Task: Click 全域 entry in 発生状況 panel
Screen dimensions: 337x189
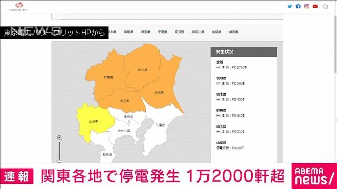Action: pyautogui.click(x=220, y=62)
